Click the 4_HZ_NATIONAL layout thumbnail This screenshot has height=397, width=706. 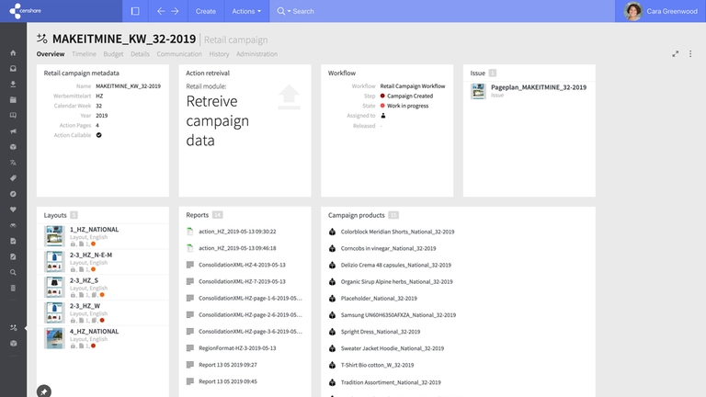pyautogui.click(x=54, y=338)
